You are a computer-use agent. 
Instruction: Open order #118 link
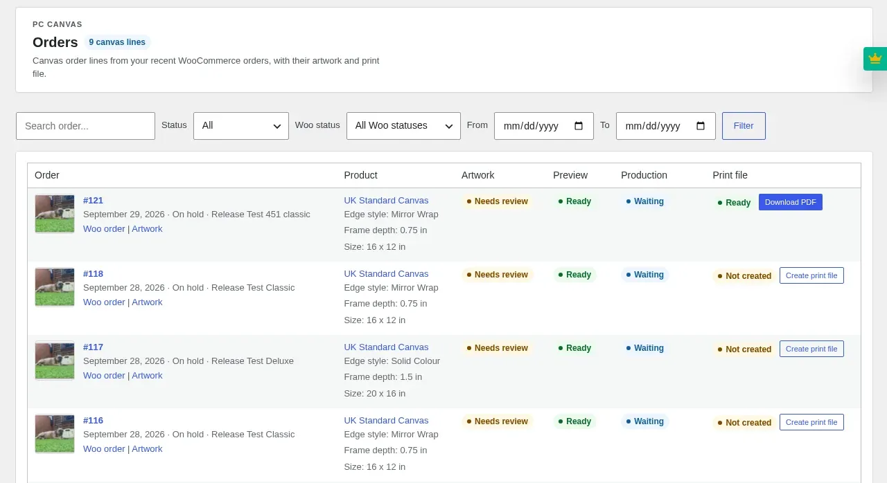tap(93, 274)
